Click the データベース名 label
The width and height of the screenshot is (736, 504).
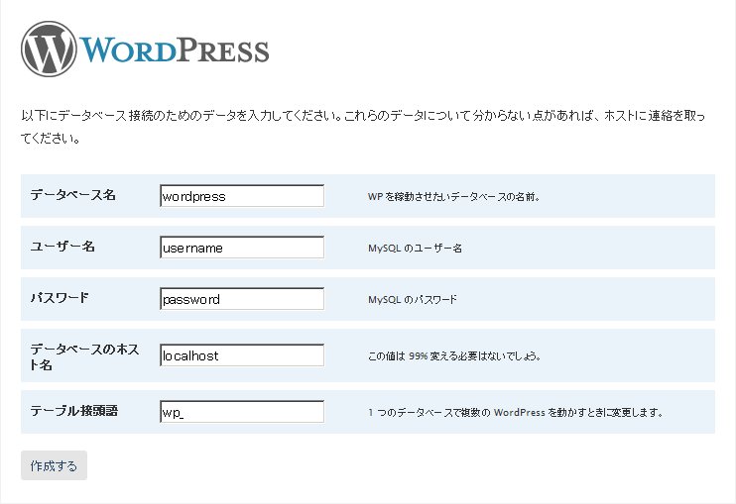click(72, 195)
